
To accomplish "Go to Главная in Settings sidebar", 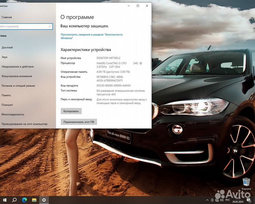I will 7,17.
